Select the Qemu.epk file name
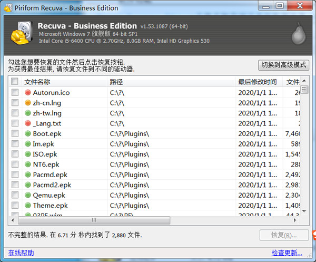This screenshot has width=316, height=262. point(49,195)
